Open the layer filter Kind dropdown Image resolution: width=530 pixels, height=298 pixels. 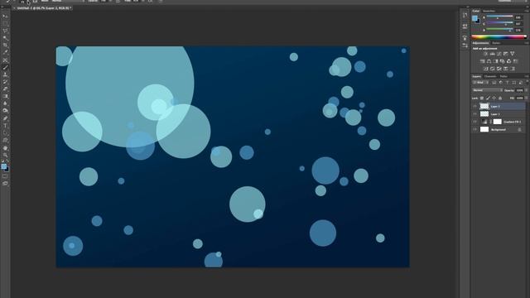click(x=480, y=83)
